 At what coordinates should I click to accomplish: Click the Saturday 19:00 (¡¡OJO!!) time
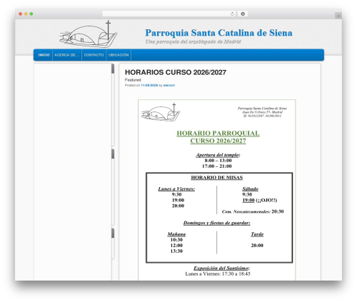pos(259,201)
